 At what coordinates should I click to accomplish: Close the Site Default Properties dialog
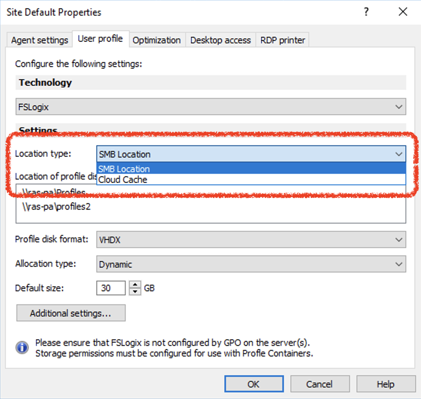click(403, 12)
